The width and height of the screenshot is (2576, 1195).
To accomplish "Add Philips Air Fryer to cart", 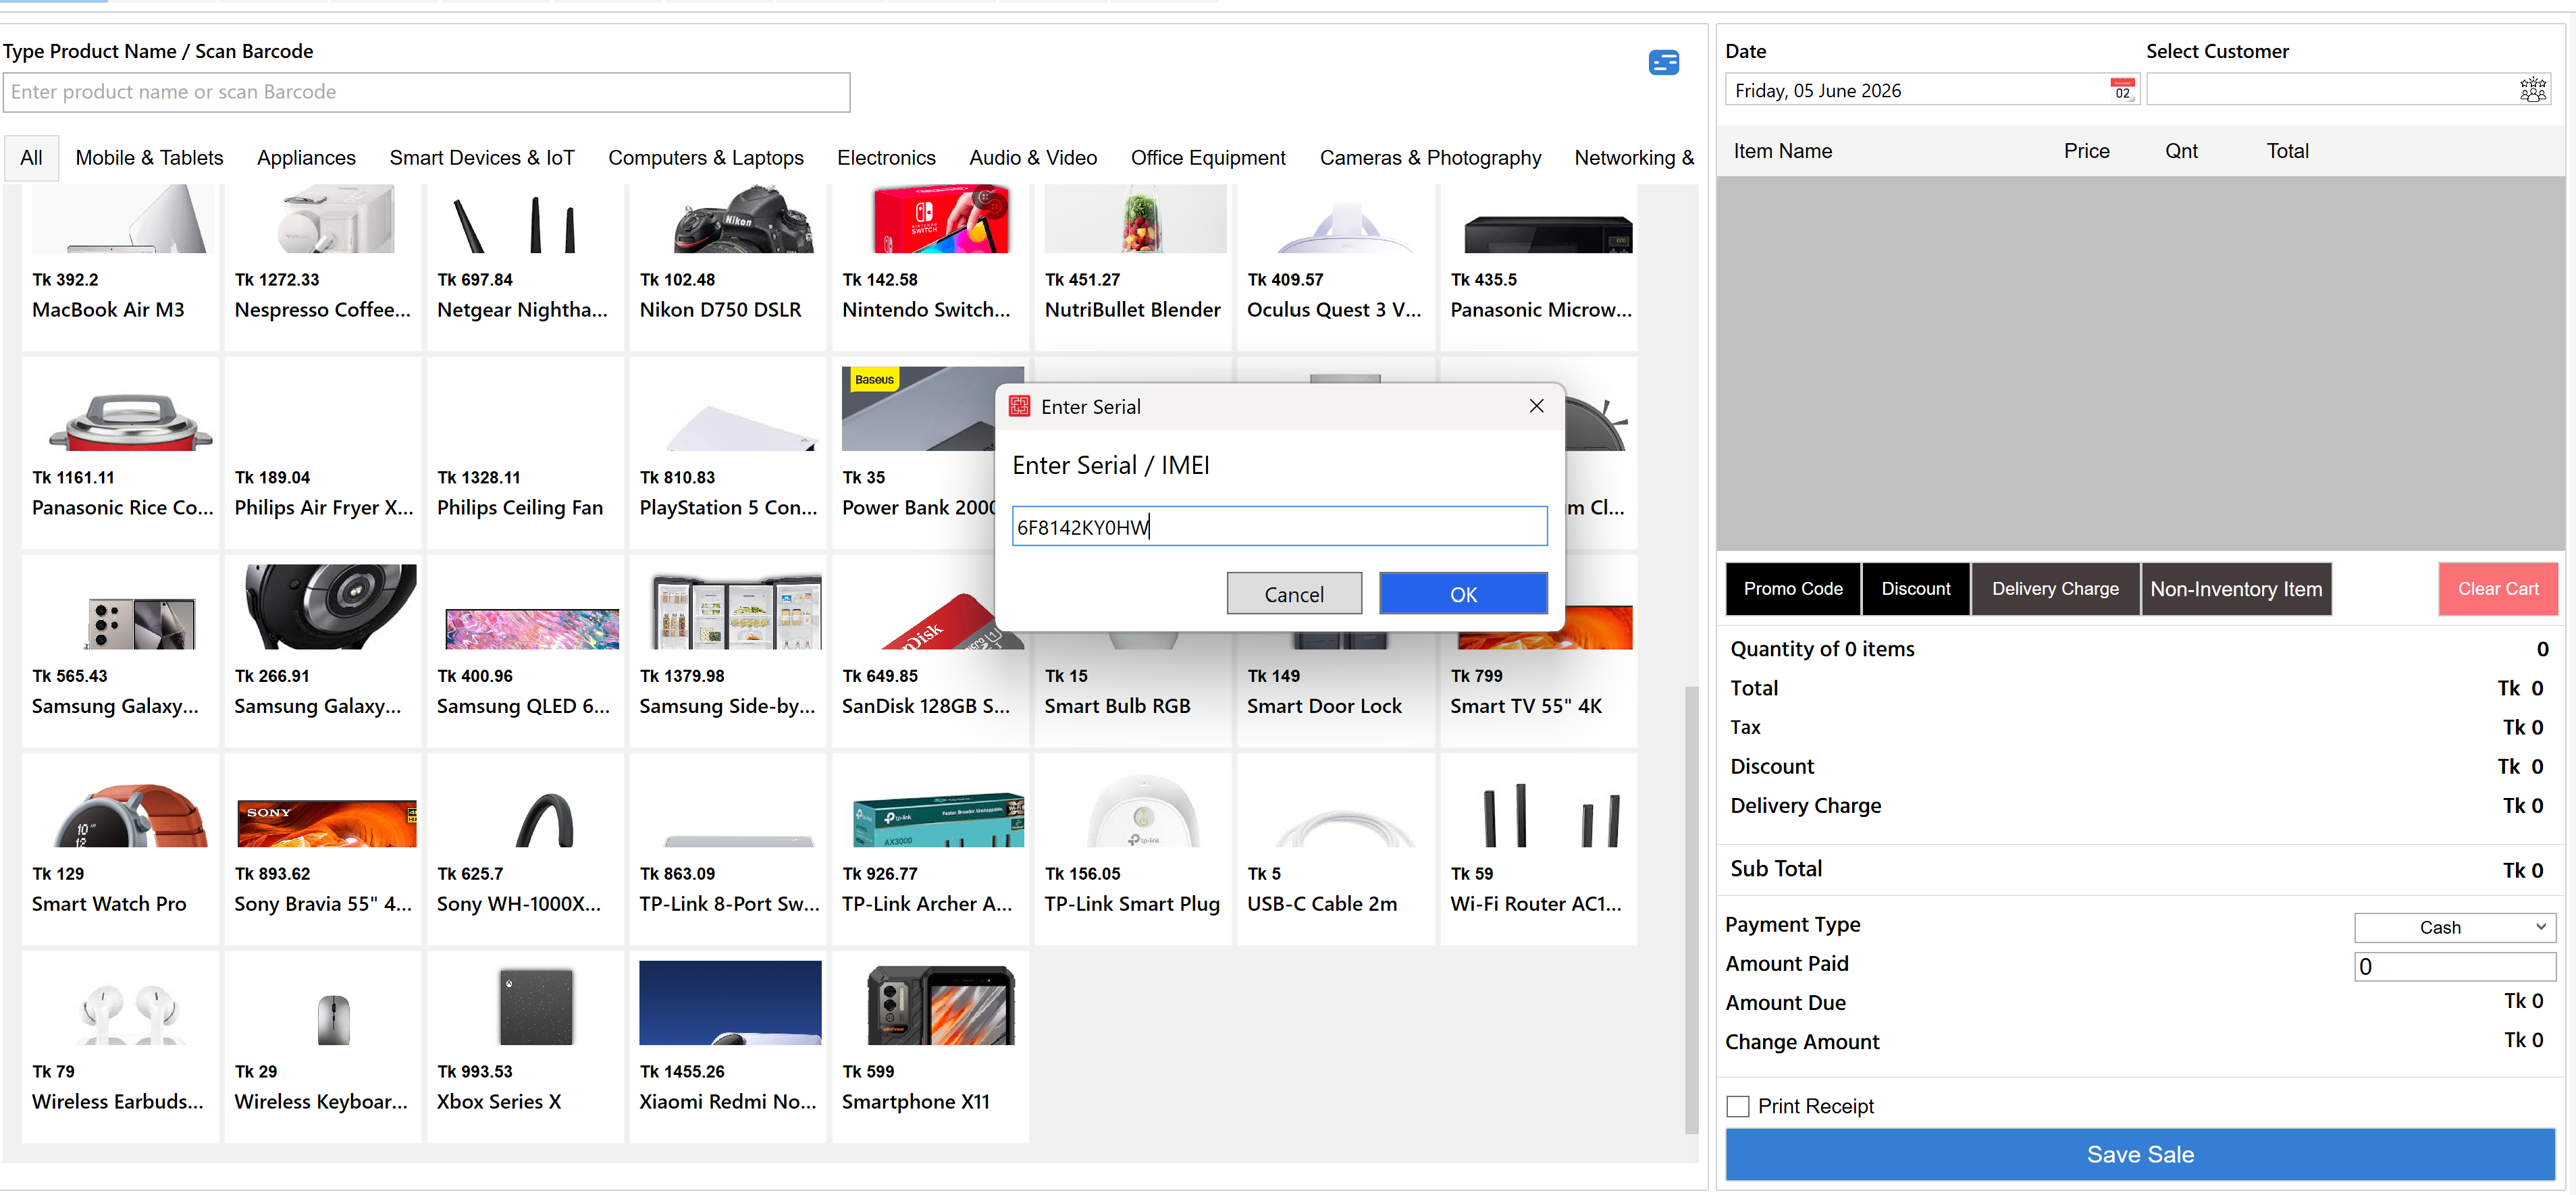I will 323,453.
